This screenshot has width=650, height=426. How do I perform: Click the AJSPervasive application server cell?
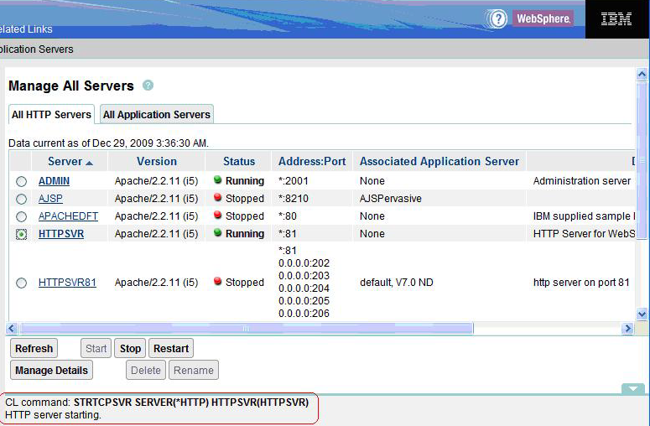[391, 199]
